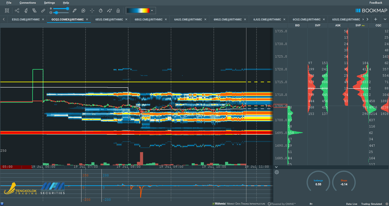Close the 6JU2.CME@RITHMIC tab

pos(285,19)
